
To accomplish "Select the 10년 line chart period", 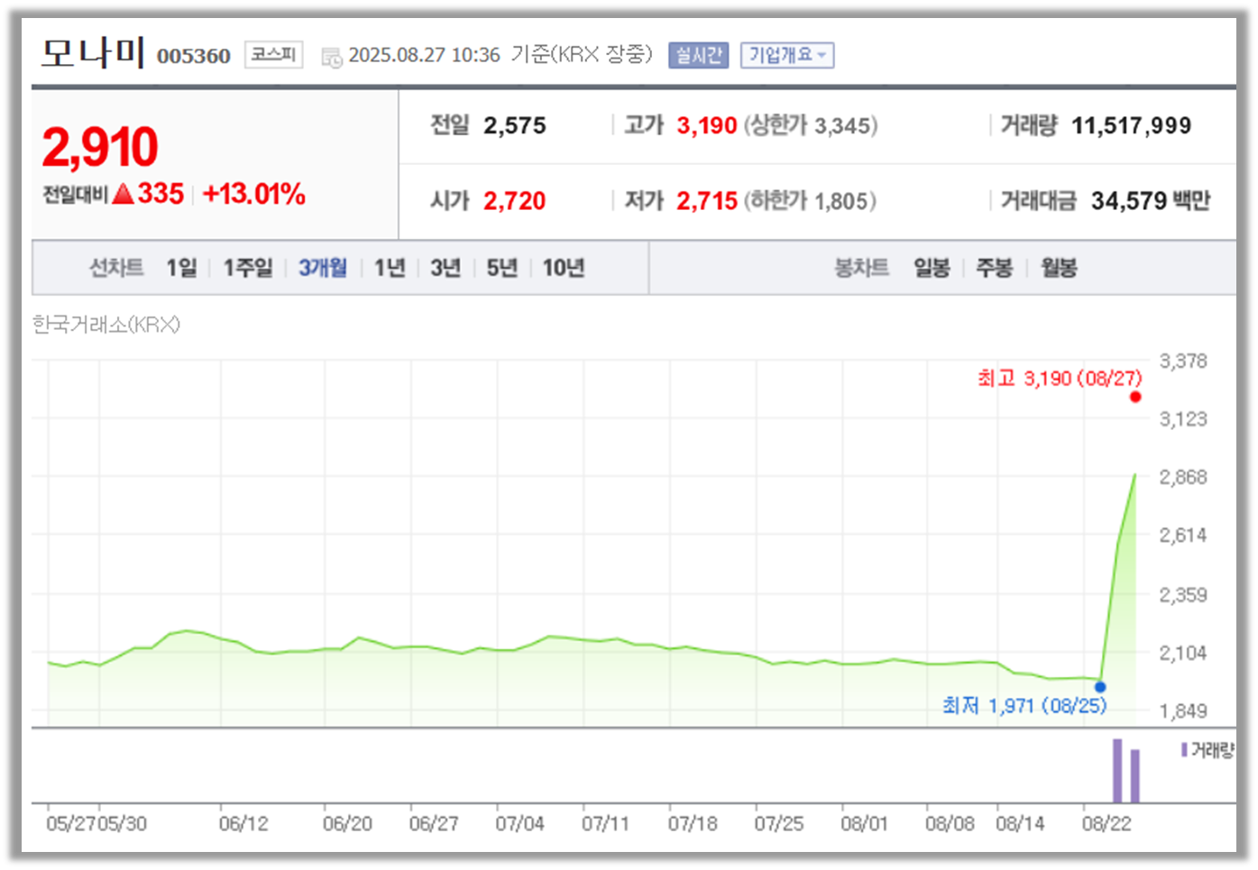I will (x=563, y=268).
